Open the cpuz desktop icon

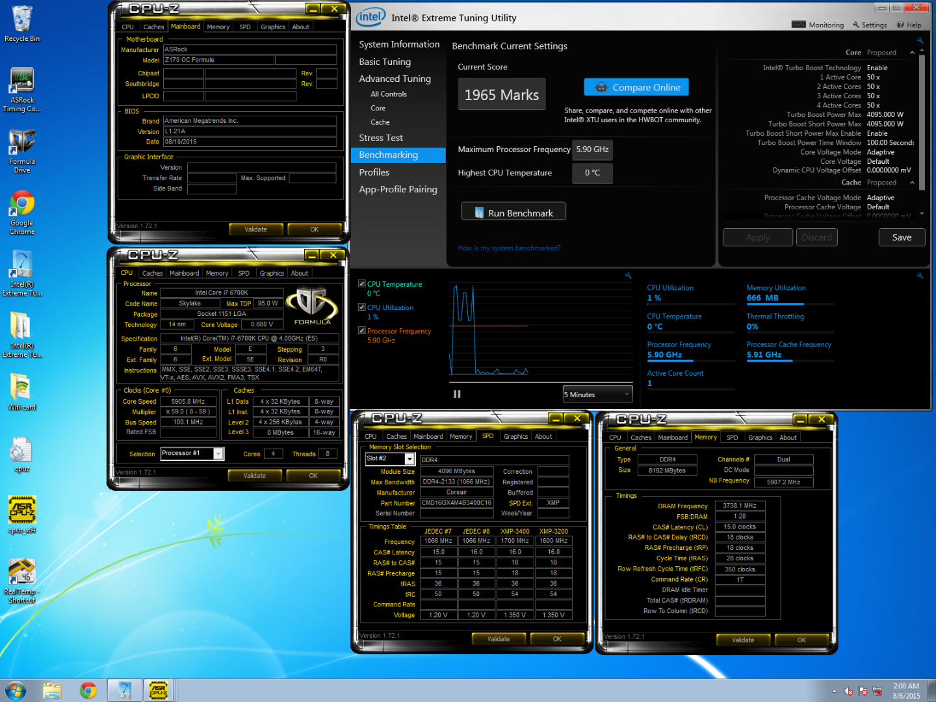(x=21, y=454)
